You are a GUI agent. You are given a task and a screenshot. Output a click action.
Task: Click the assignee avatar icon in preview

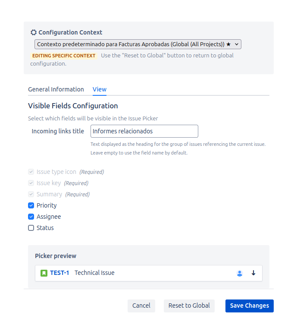pyautogui.click(x=240, y=273)
